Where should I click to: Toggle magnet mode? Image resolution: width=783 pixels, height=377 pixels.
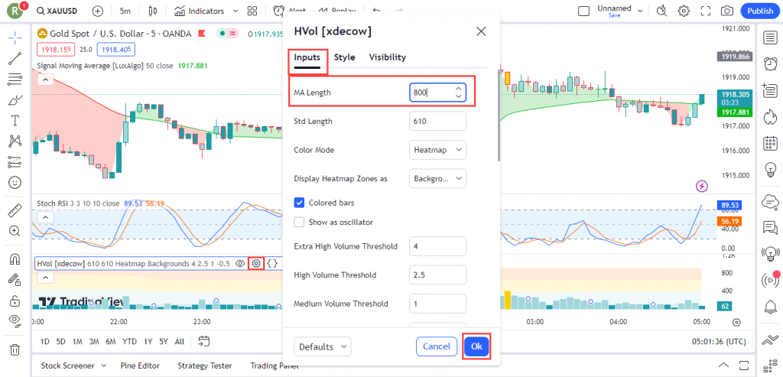tap(15, 260)
